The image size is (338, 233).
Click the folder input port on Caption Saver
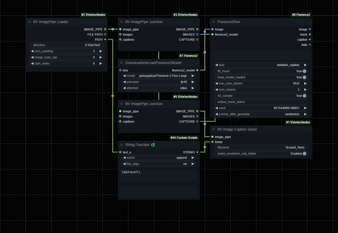click(212, 142)
